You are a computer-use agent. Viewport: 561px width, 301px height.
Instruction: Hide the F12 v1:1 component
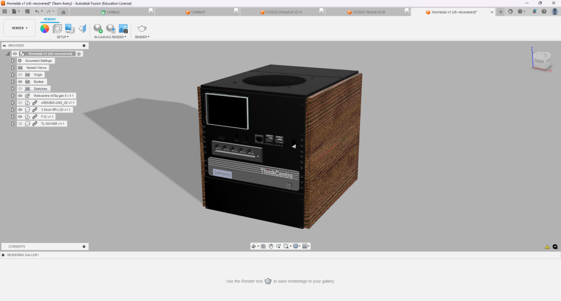[20, 117]
